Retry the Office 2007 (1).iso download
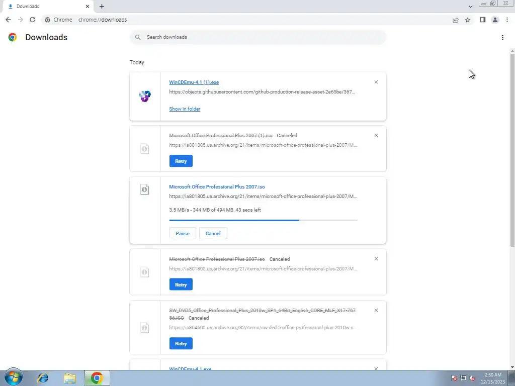515x386 pixels. 181,161
